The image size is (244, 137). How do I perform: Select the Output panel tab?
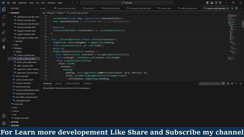pyautogui.click(x=59, y=84)
